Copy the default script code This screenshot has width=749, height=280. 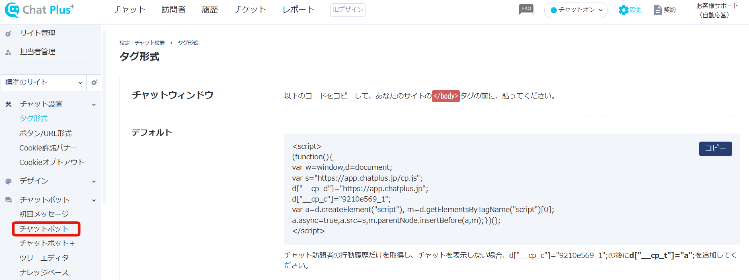pos(715,148)
